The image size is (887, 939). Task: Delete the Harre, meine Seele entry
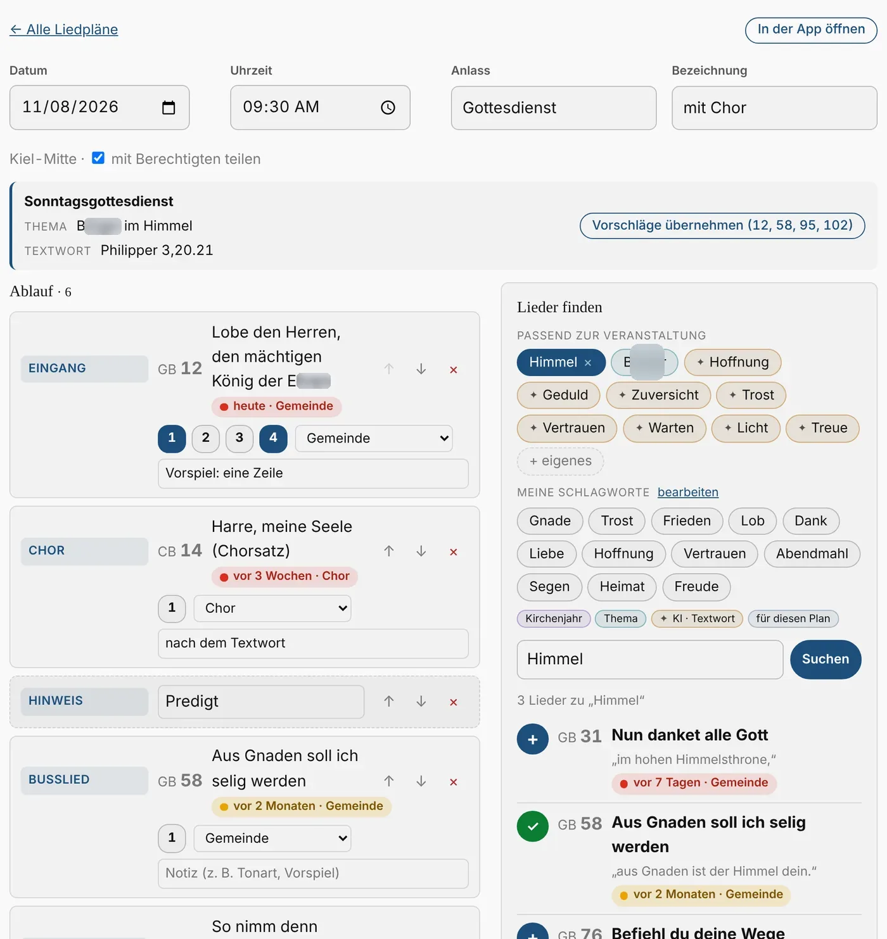(454, 552)
